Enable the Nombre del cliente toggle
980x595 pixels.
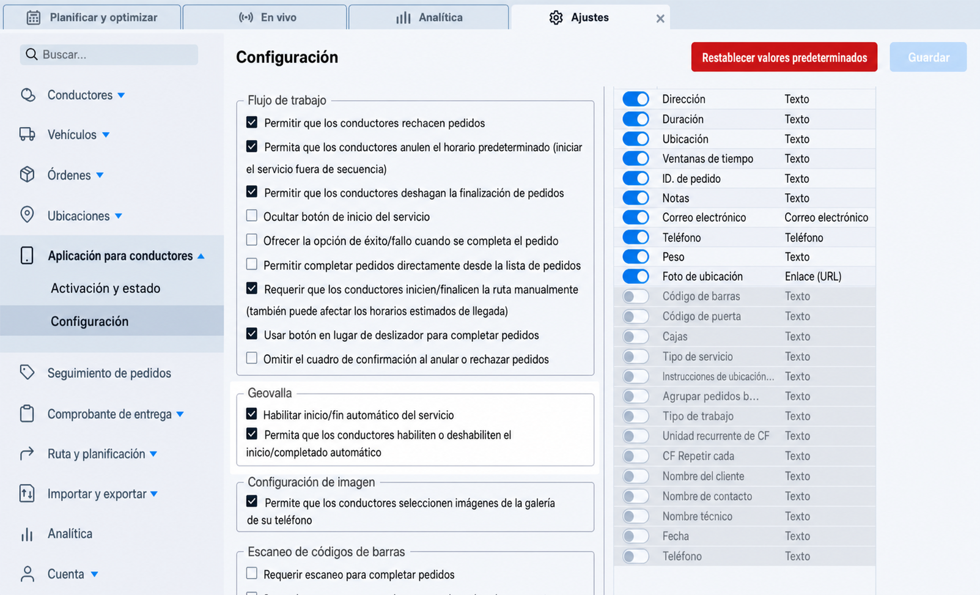pos(636,476)
